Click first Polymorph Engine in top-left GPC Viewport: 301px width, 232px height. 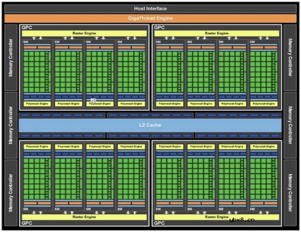pyautogui.click(x=37, y=104)
